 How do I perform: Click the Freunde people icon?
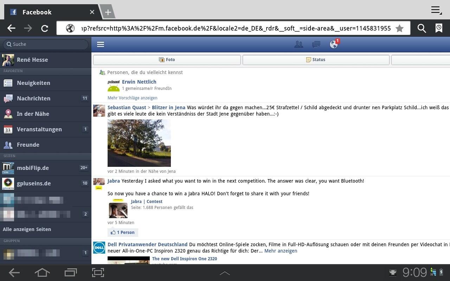coord(8,145)
